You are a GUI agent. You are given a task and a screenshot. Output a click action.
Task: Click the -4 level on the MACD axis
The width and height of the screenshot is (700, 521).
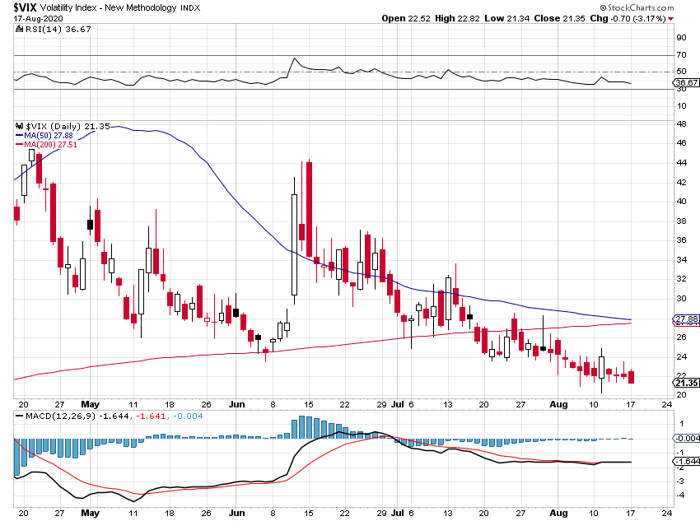click(x=681, y=495)
